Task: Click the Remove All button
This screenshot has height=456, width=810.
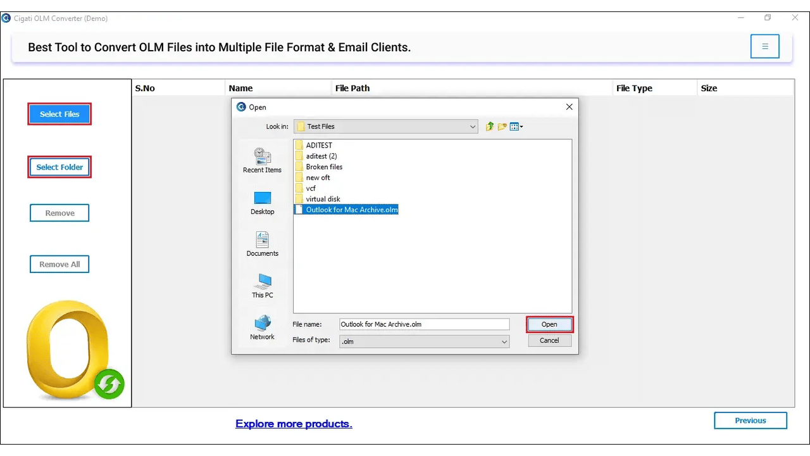Action: click(59, 264)
